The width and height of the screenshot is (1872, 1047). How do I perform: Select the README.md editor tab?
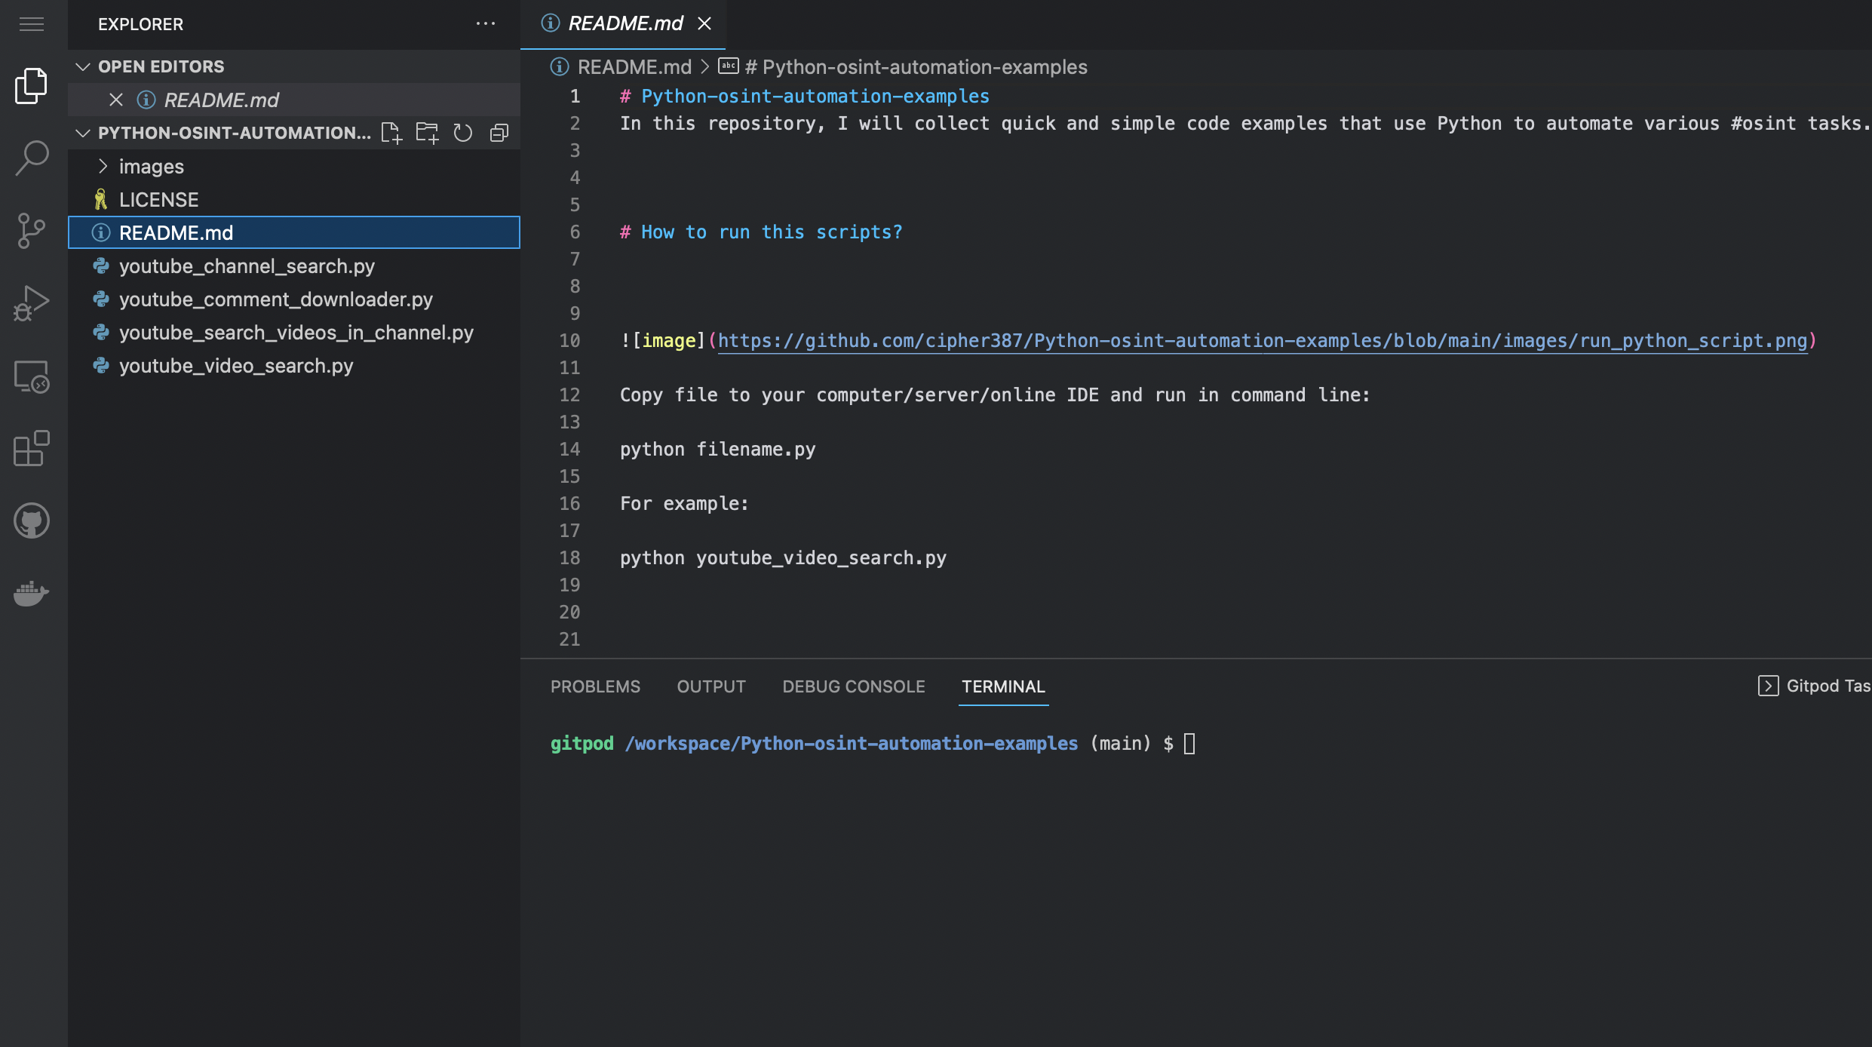pyautogui.click(x=623, y=24)
